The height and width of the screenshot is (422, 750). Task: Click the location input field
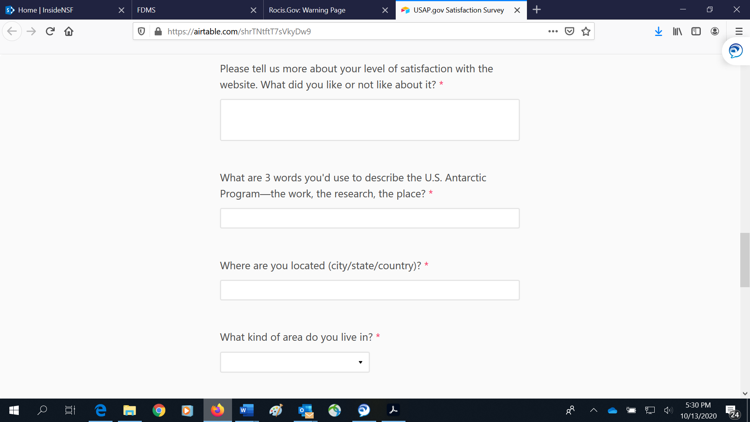click(x=369, y=290)
